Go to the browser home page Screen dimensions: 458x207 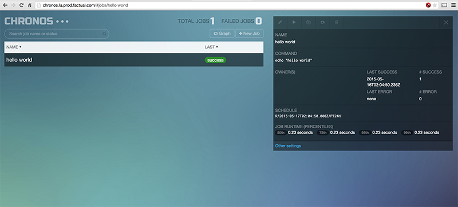coord(29,5)
